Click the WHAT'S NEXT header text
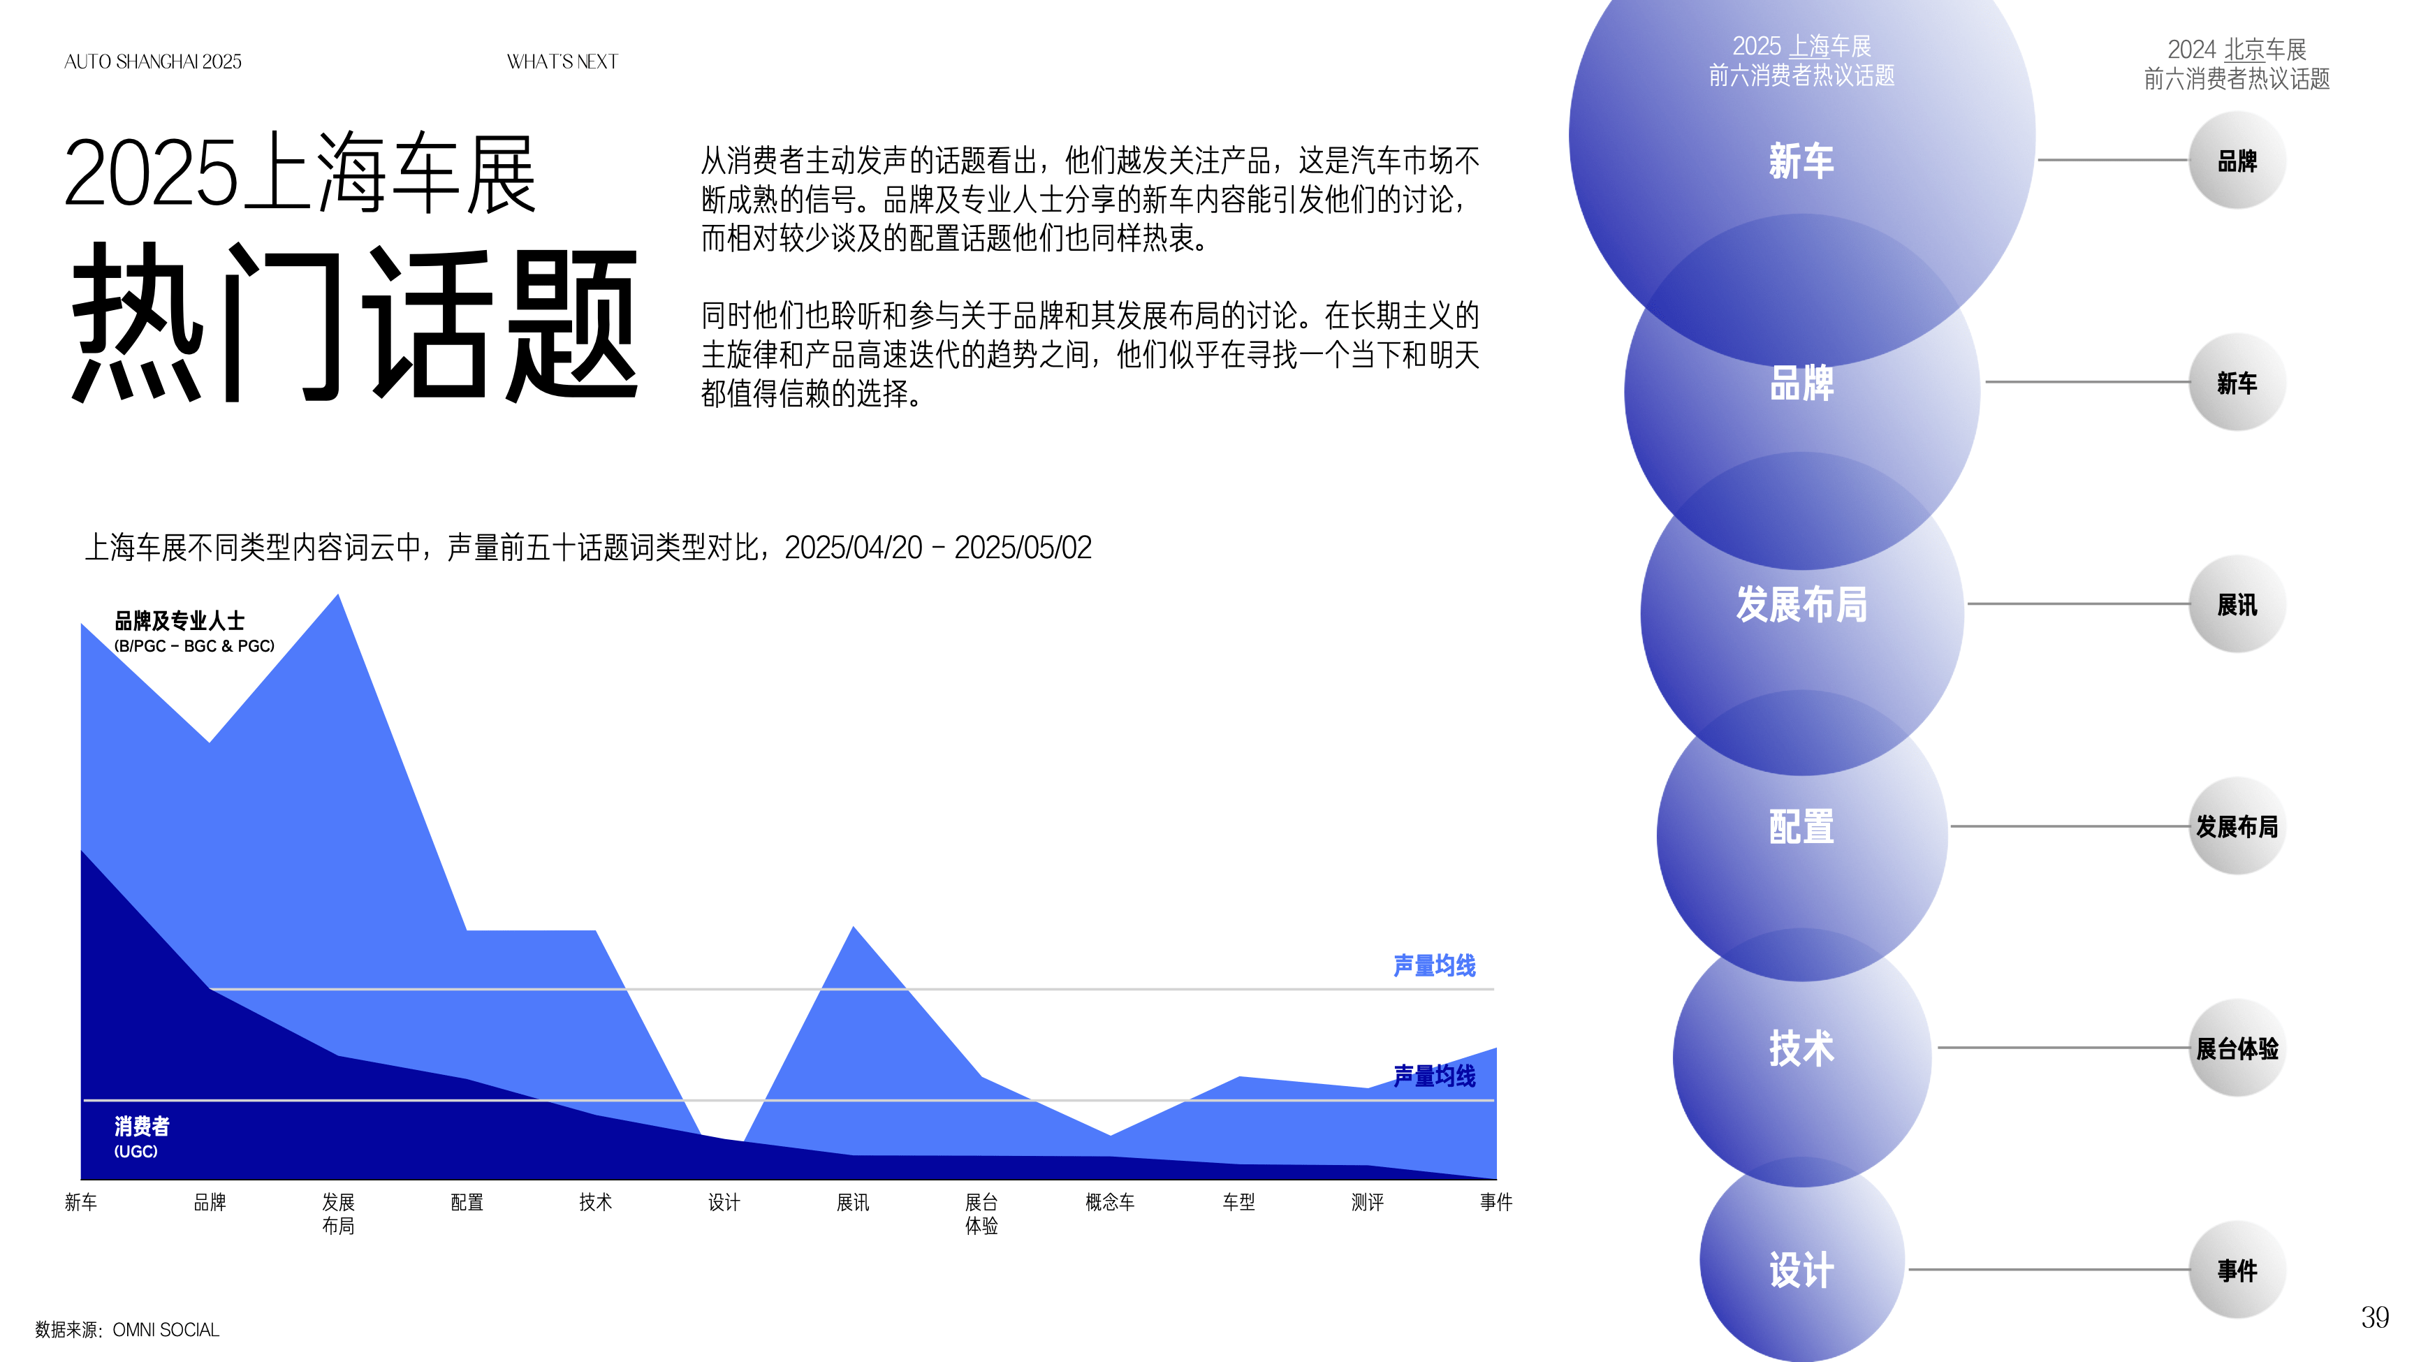Viewport: 2421px width, 1362px height. [x=562, y=62]
